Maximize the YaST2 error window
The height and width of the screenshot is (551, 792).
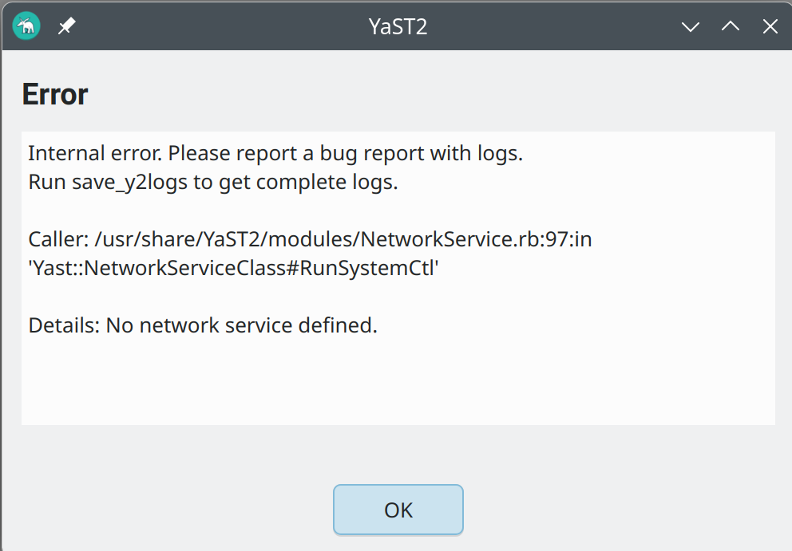click(x=731, y=26)
